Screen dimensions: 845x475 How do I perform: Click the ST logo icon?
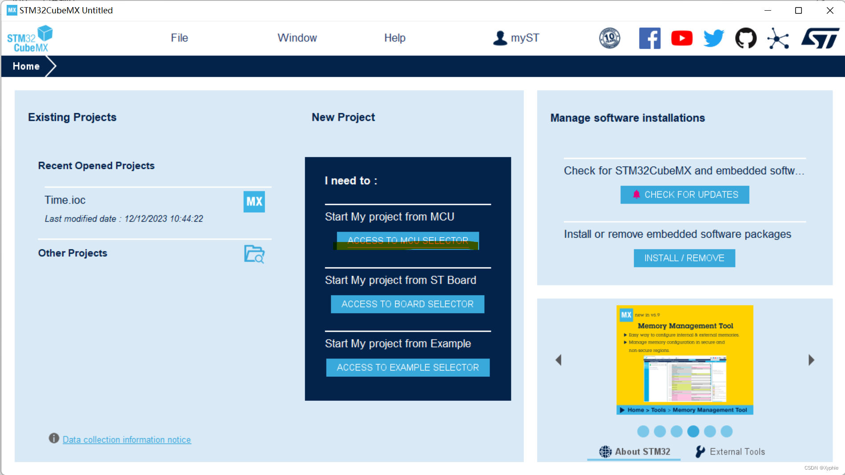point(820,38)
